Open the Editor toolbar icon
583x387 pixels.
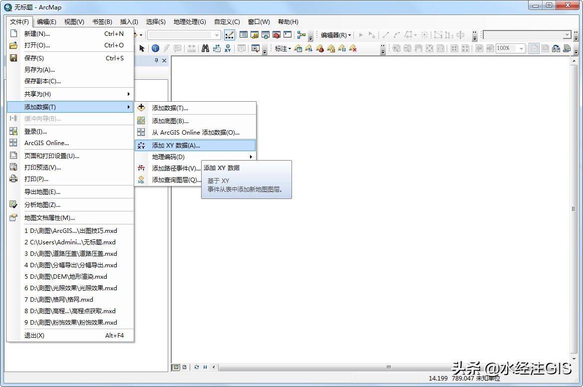pyautogui.click(x=230, y=35)
